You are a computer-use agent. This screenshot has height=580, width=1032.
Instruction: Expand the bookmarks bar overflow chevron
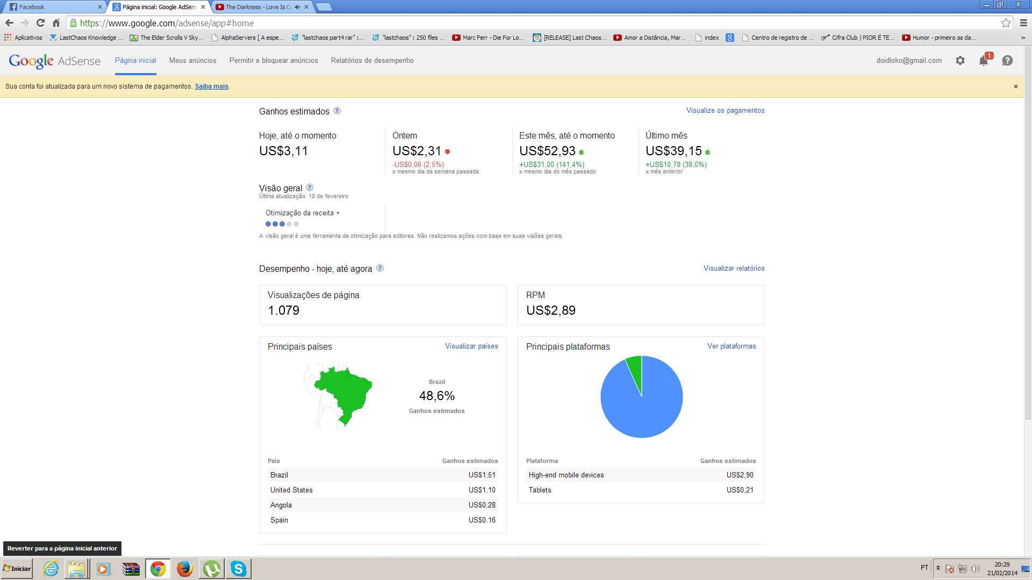click(x=1023, y=38)
